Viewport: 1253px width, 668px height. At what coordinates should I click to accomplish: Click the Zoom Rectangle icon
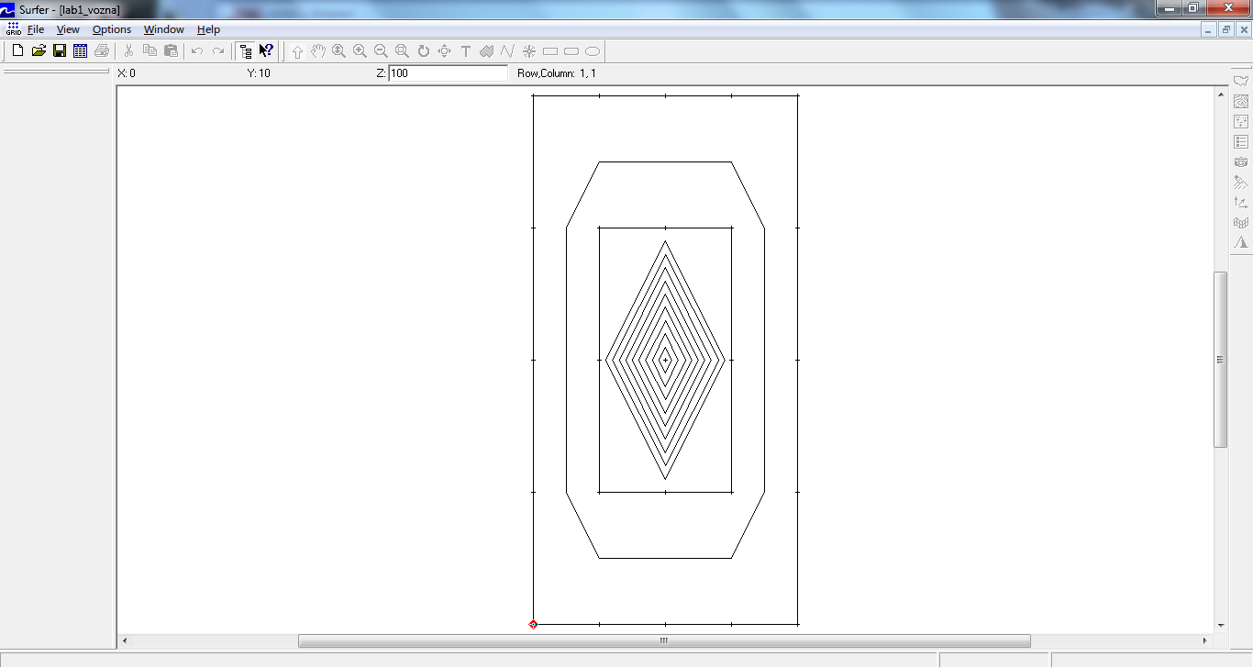403,51
